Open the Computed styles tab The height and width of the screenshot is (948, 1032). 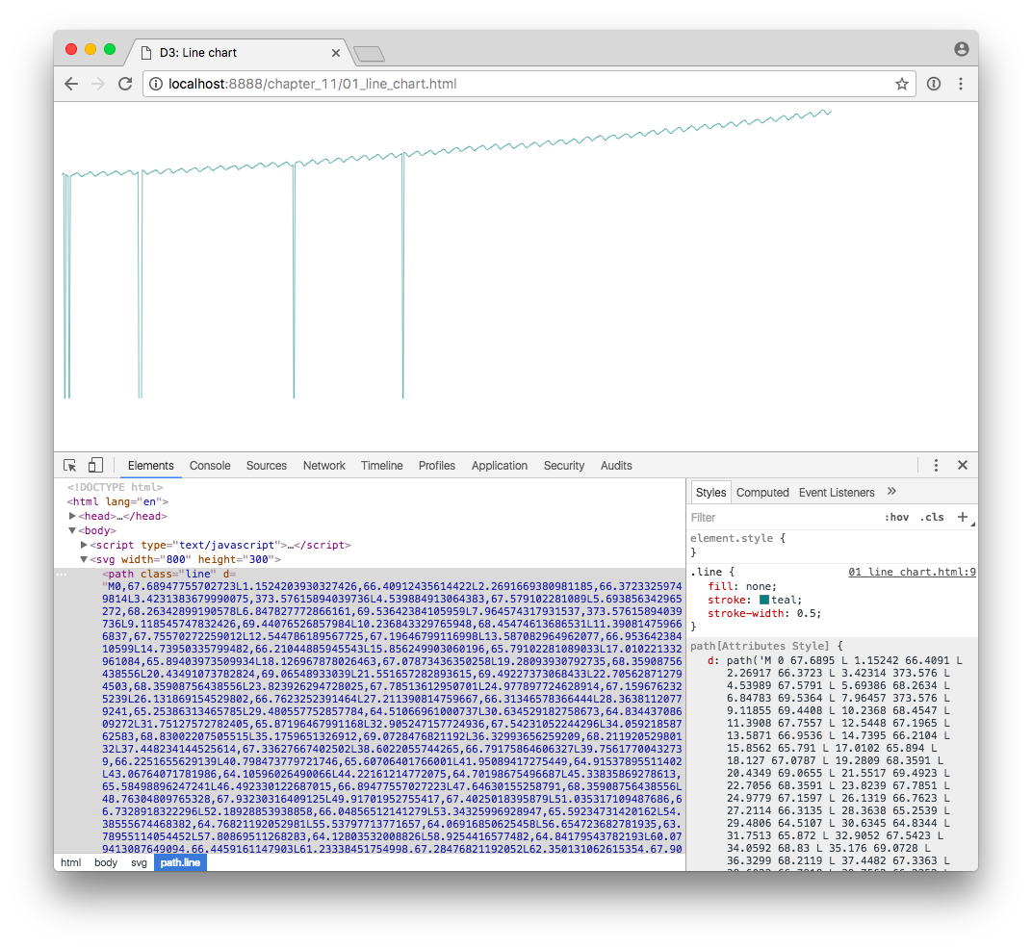762,493
